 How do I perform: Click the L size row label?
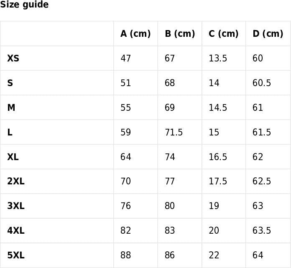(x=10, y=133)
